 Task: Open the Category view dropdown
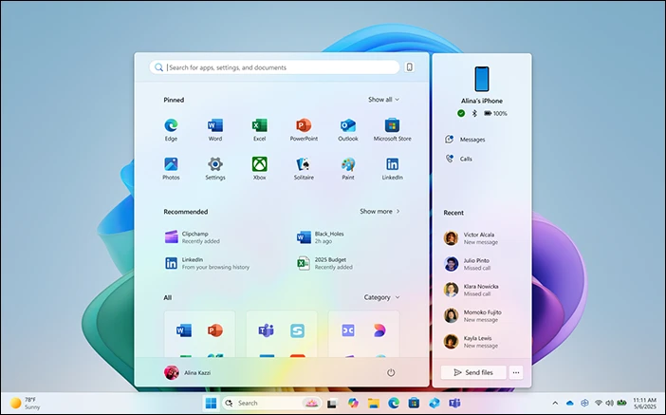tap(381, 297)
